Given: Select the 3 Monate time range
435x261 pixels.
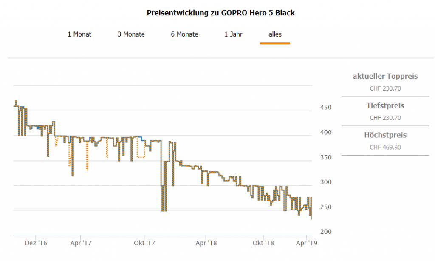Looking at the screenshot, I should (x=131, y=34).
